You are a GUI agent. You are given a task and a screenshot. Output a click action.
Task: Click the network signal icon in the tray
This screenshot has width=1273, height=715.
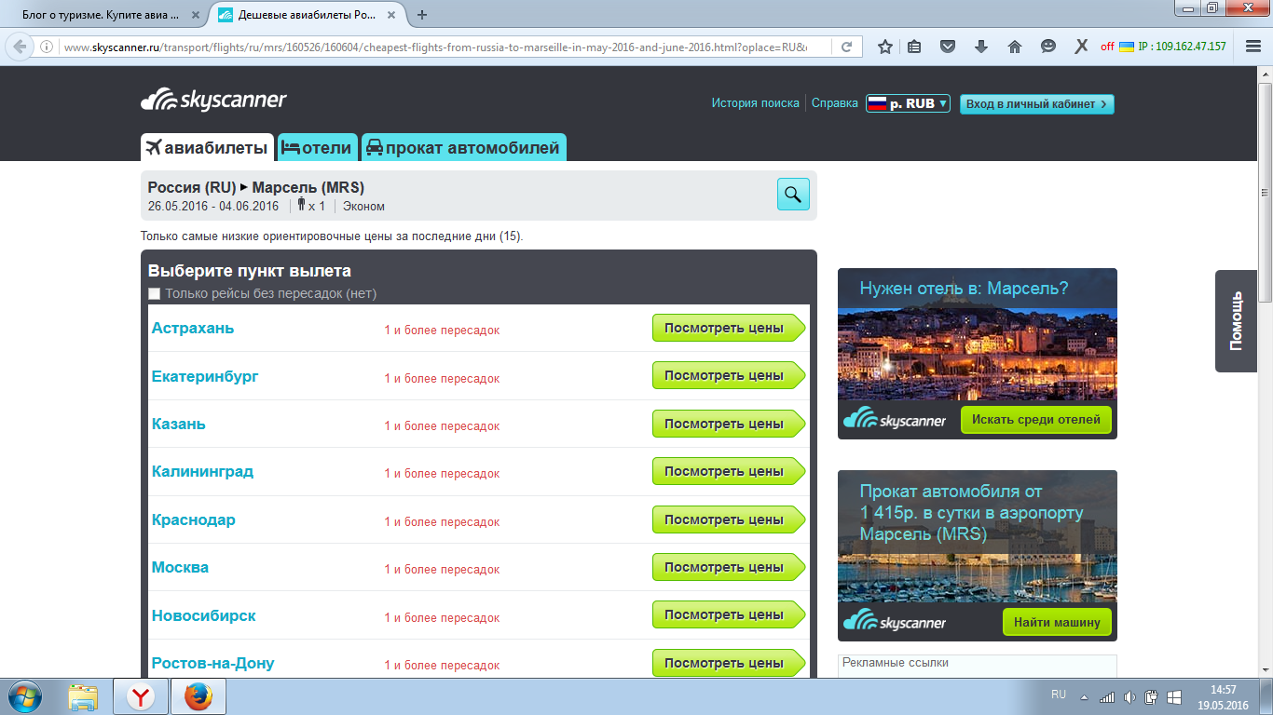1107,696
